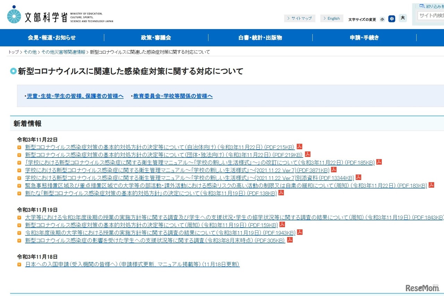Click PDF icon next to 学生への支援状況等に関する調査
Screen dimensions: 444x296
pos(289,240)
